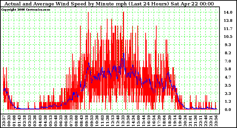237x128 pixels.
Task: Click the 04:38 time label
Action: (x=45, y=120)
